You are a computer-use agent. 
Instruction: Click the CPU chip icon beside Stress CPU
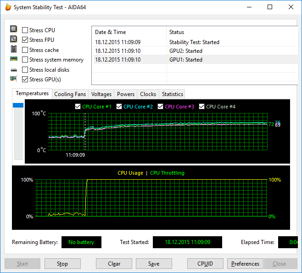(13, 29)
